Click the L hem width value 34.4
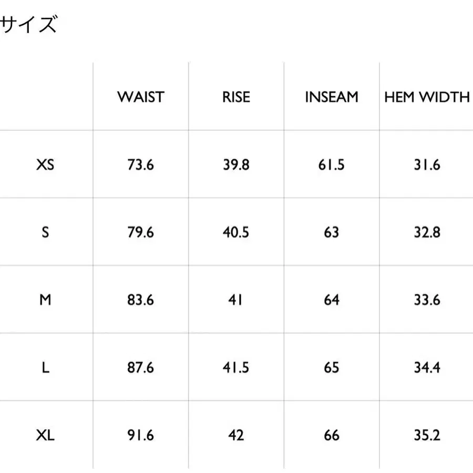The height and width of the screenshot is (473, 473). 427,367
